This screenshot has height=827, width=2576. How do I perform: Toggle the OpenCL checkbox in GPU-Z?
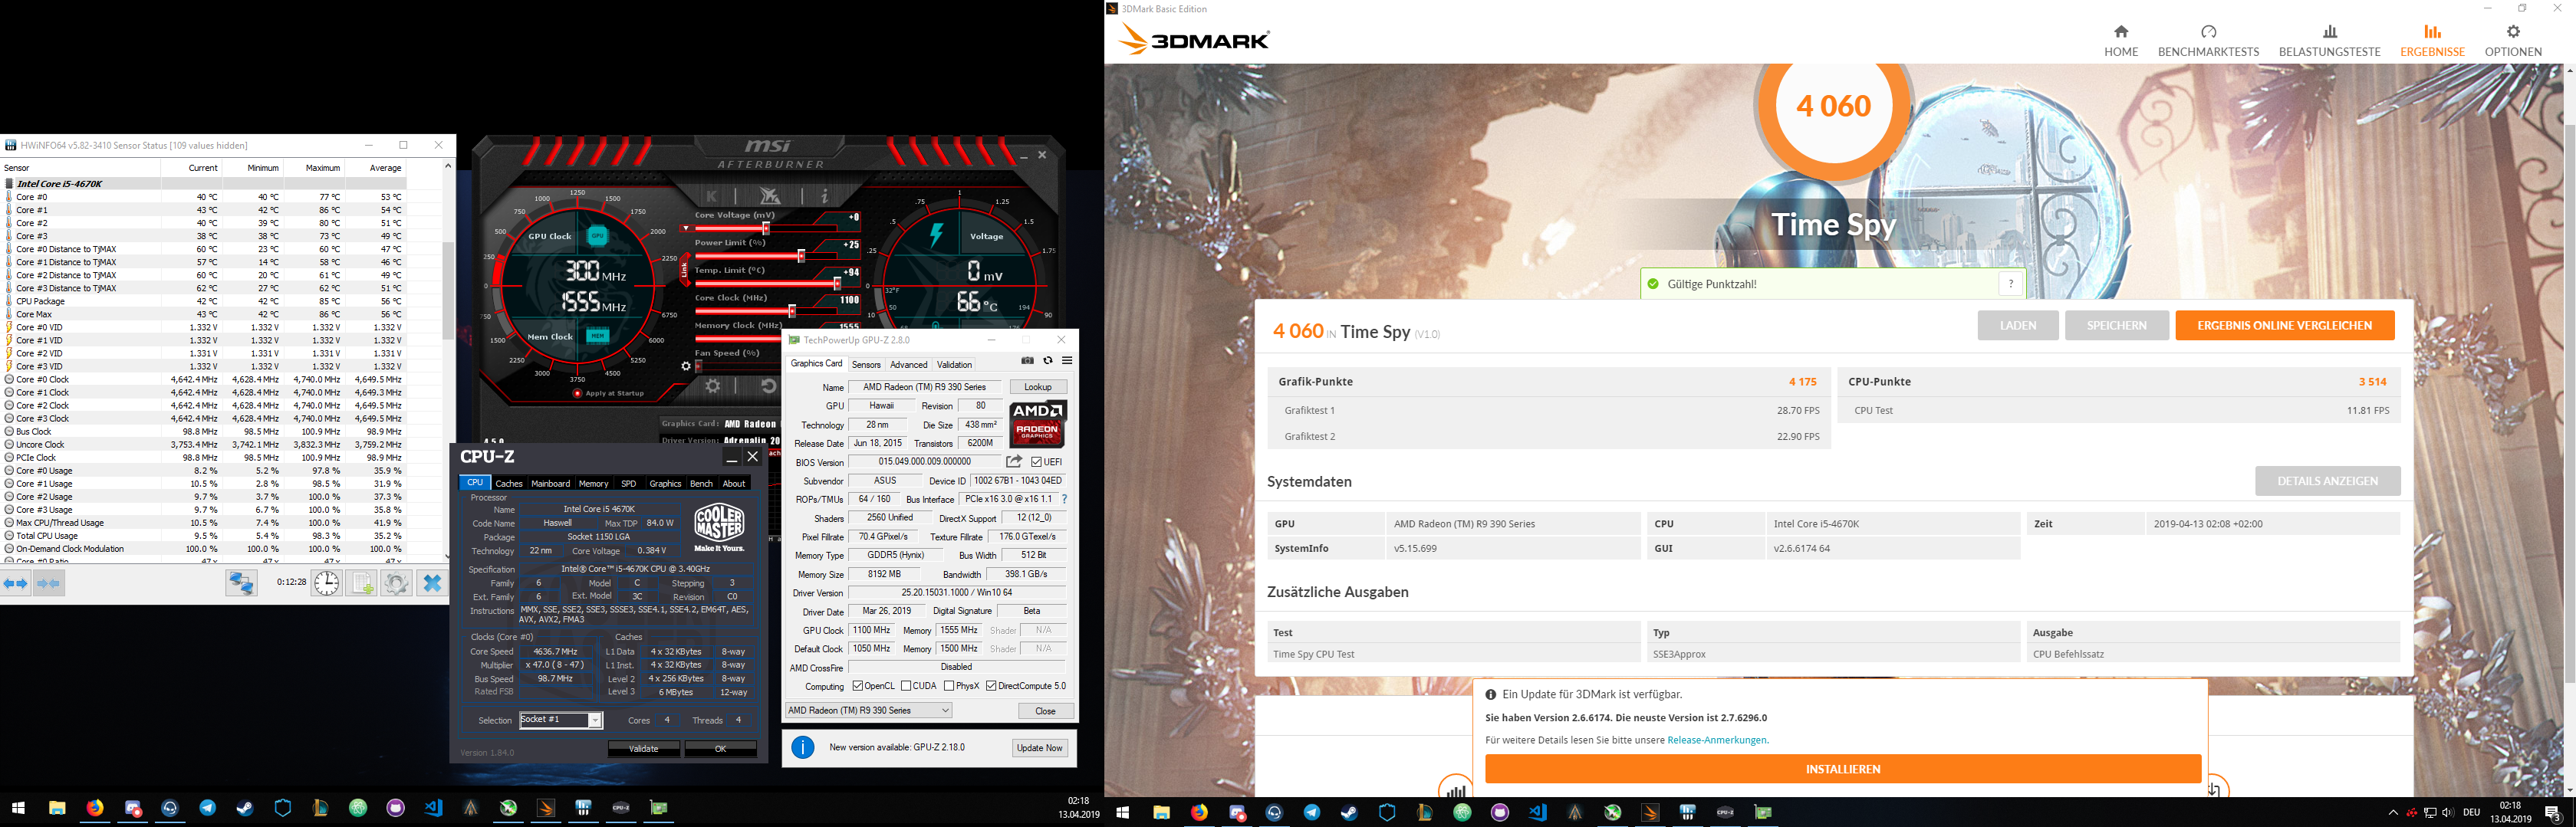(858, 686)
